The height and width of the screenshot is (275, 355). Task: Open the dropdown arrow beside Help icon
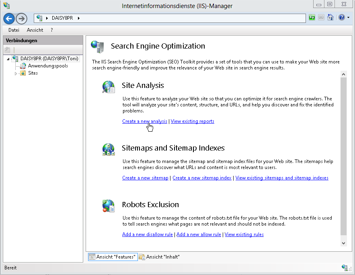click(x=348, y=18)
